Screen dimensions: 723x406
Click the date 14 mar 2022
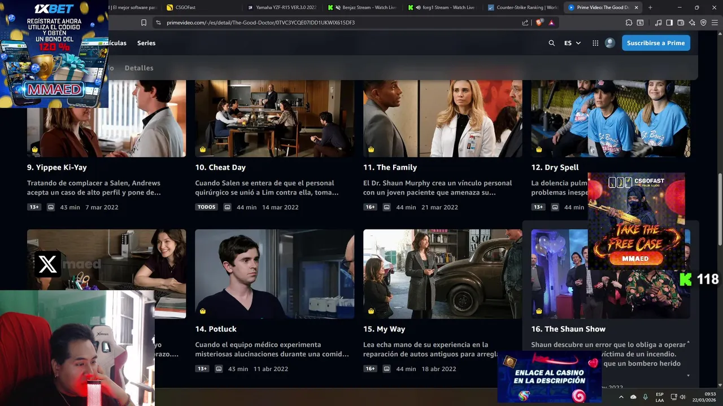(x=280, y=207)
